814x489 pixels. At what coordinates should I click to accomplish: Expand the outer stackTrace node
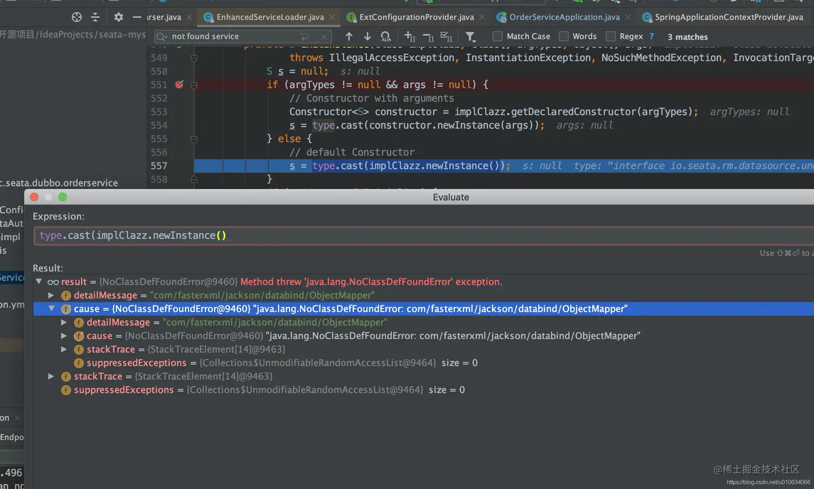pos(51,376)
